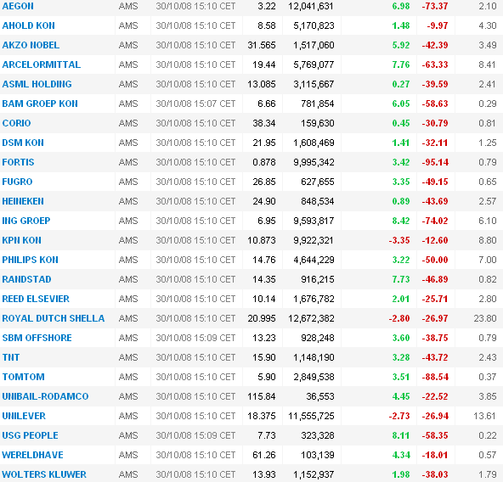The image size is (503, 482).
Task: Select ARCELORMITTAL change value 7.76
Action: coord(401,64)
